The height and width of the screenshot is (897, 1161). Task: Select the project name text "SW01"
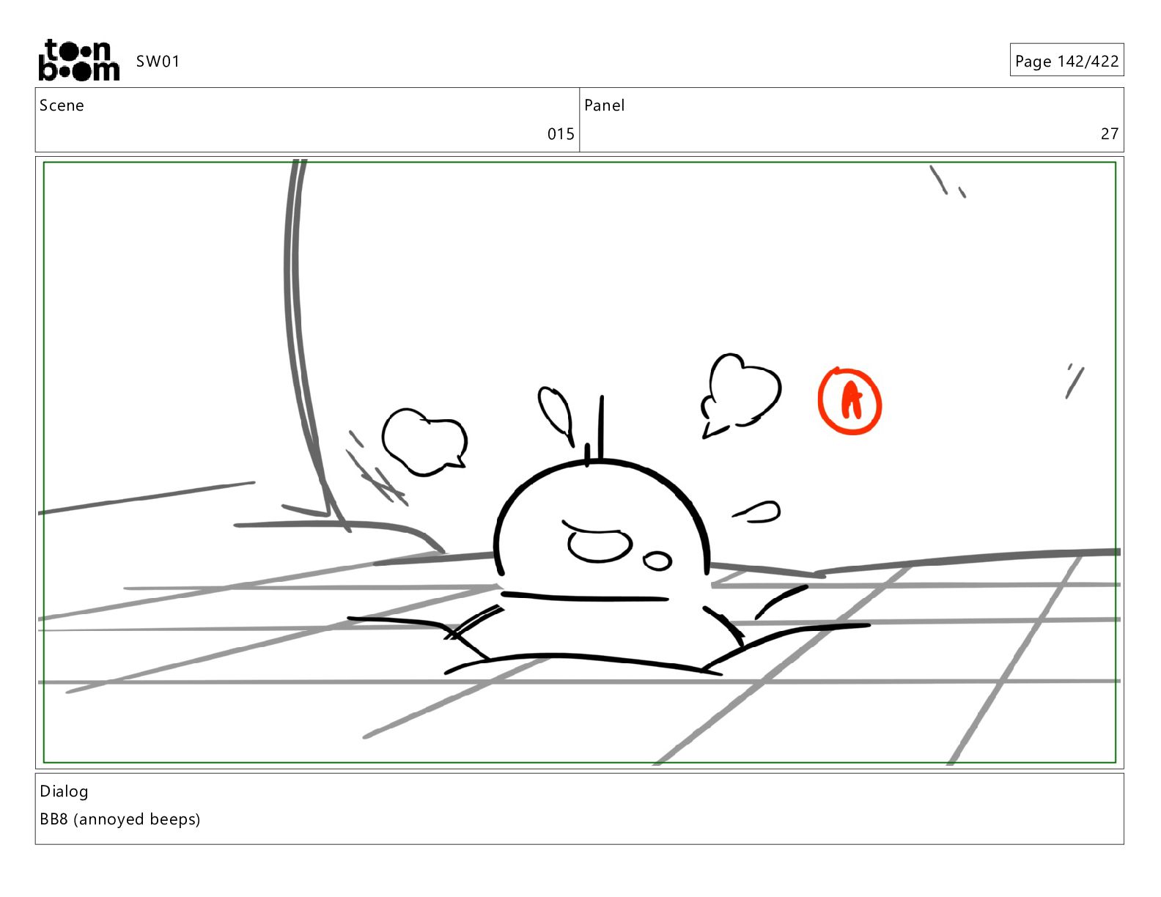coord(158,62)
